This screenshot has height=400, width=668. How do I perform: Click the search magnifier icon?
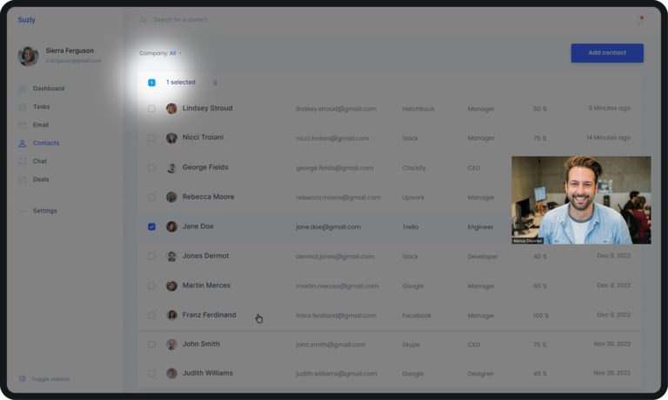(144, 20)
